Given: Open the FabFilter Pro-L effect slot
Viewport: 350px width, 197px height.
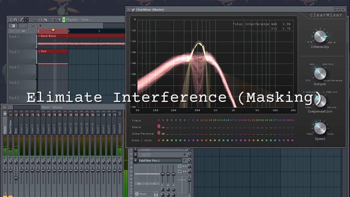Looking at the screenshot, I should point(160,161).
